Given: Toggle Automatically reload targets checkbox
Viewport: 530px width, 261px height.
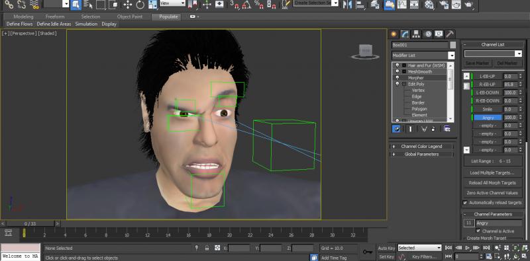Looking at the screenshot, I should (x=465, y=203).
